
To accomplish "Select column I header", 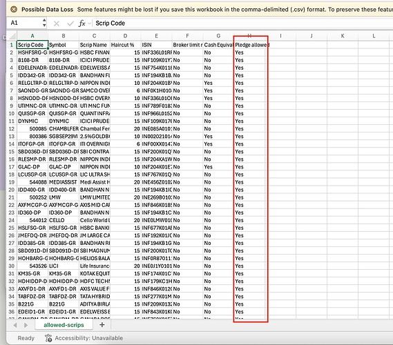I will tap(280, 36).
